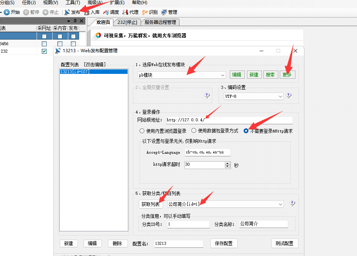The width and height of the screenshot is (357, 256).
Task: Select 使用内置浏览器登录 radio option
Action: 142,131
